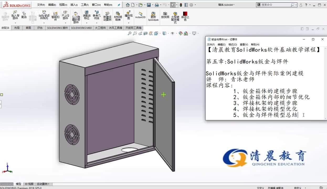The width and height of the screenshot is (327, 189).
Task: Click New Motion Study (新建运动算例)
Action: coord(107,17)
